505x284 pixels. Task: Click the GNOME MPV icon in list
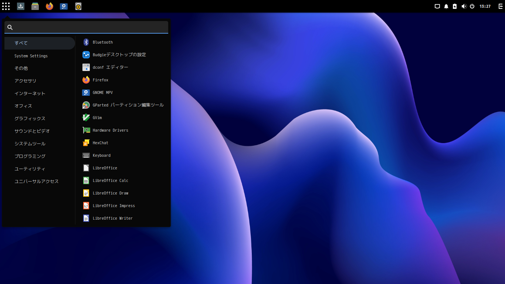tap(86, 92)
